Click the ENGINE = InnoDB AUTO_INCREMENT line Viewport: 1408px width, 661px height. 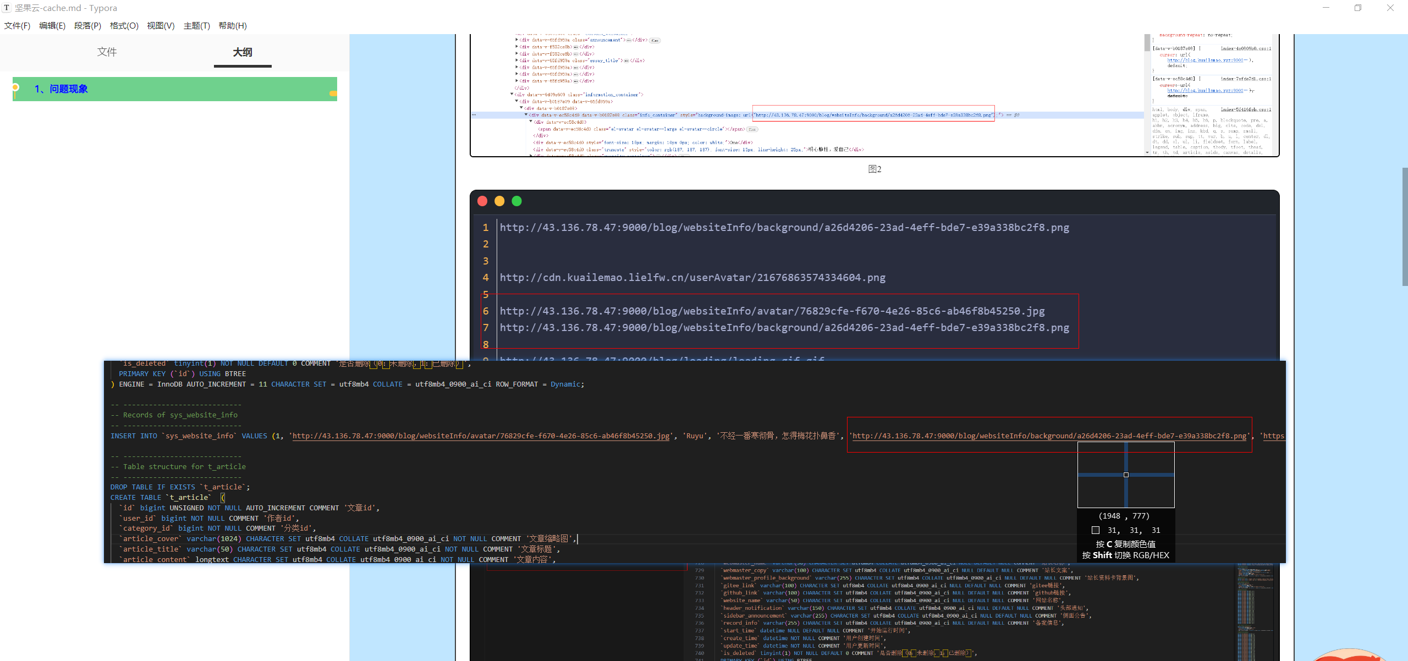click(348, 384)
